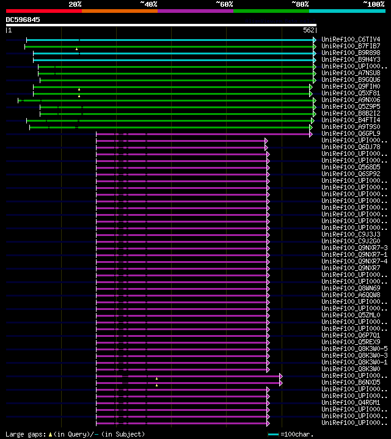This screenshot has width=391, height=439.
Task: Click the label UniRef100_Q6DJ78
Action: pyautogui.click(x=351, y=147)
